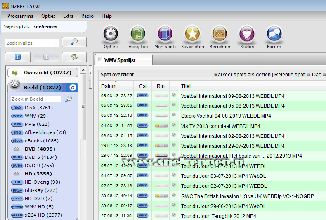Open x264 HD (2977) category
The height and width of the screenshot is (220, 326).
43,215
